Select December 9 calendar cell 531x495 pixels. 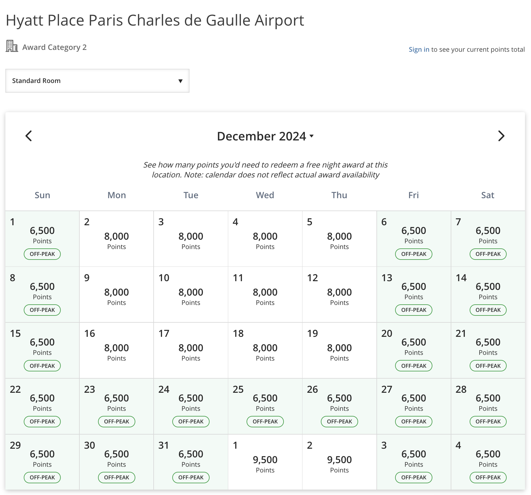click(117, 295)
